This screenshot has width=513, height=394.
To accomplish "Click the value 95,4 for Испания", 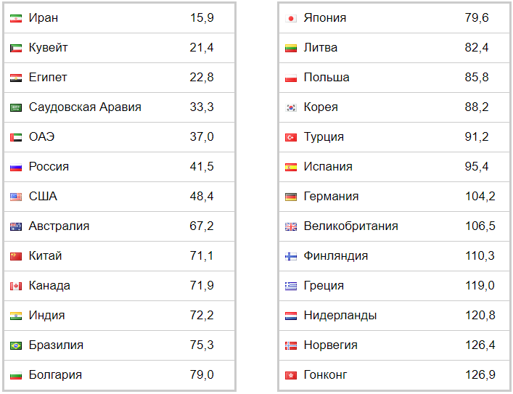I will [477, 167].
